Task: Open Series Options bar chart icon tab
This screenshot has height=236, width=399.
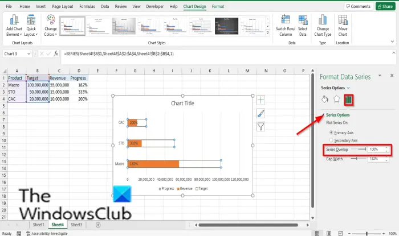Action: point(348,100)
